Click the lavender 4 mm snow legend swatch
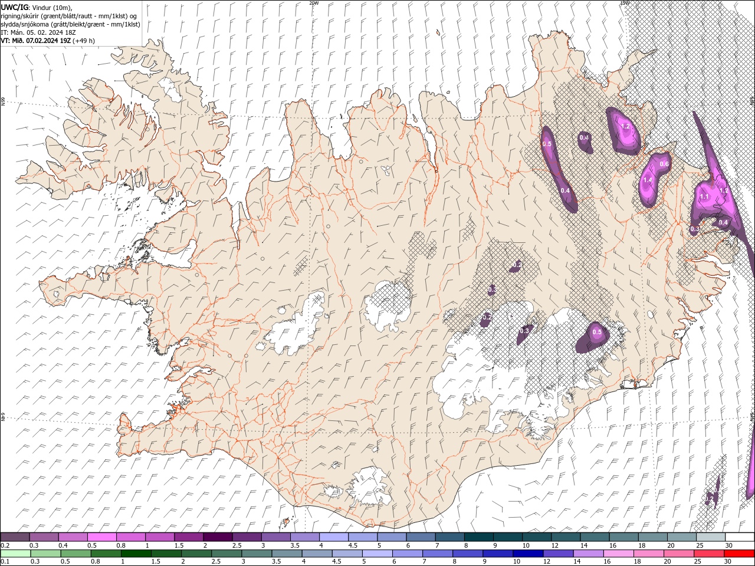 (x=334, y=537)
